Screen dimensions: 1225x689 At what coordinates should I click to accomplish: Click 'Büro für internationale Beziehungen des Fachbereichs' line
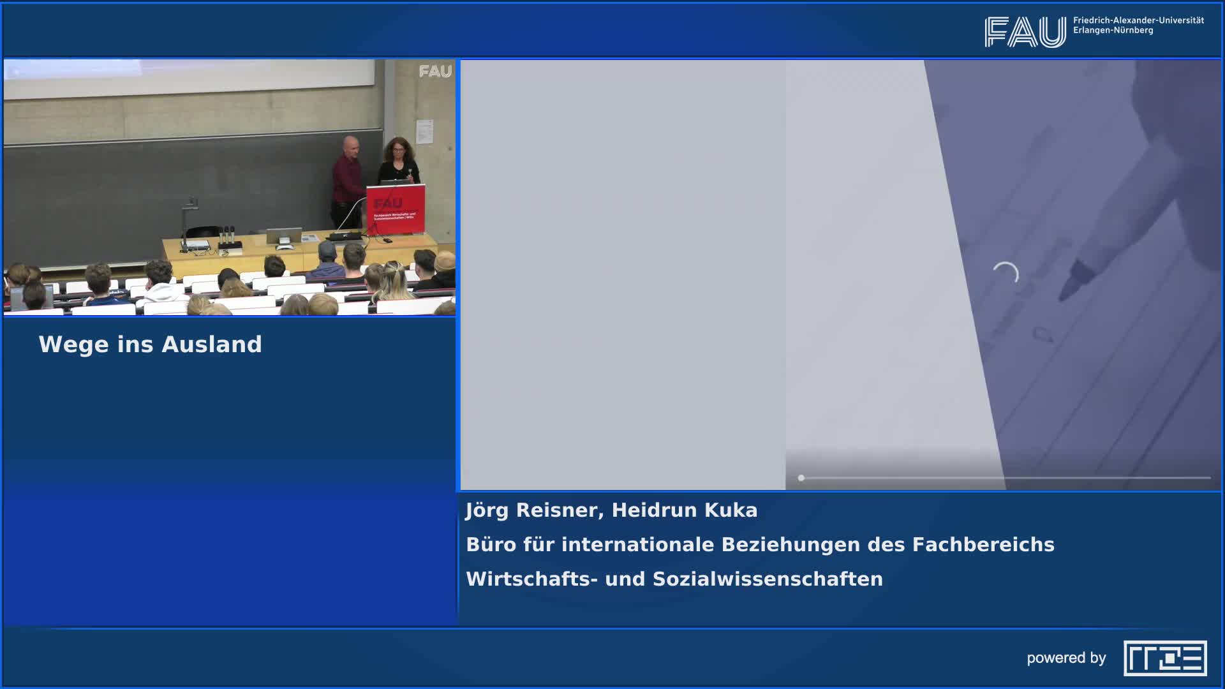(759, 545)
